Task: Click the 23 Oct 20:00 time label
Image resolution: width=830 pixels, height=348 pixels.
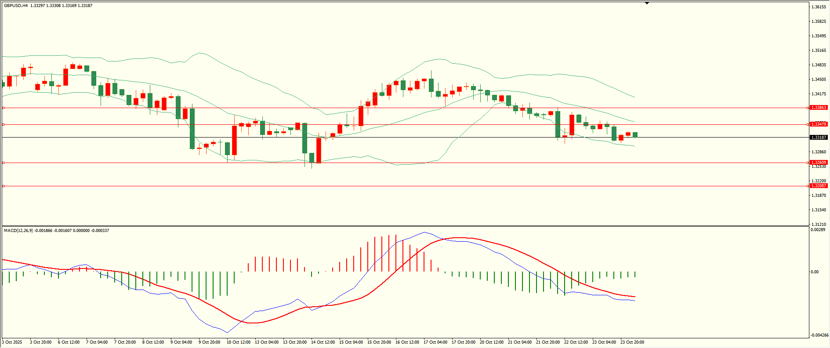Action: tap(632, 342)
